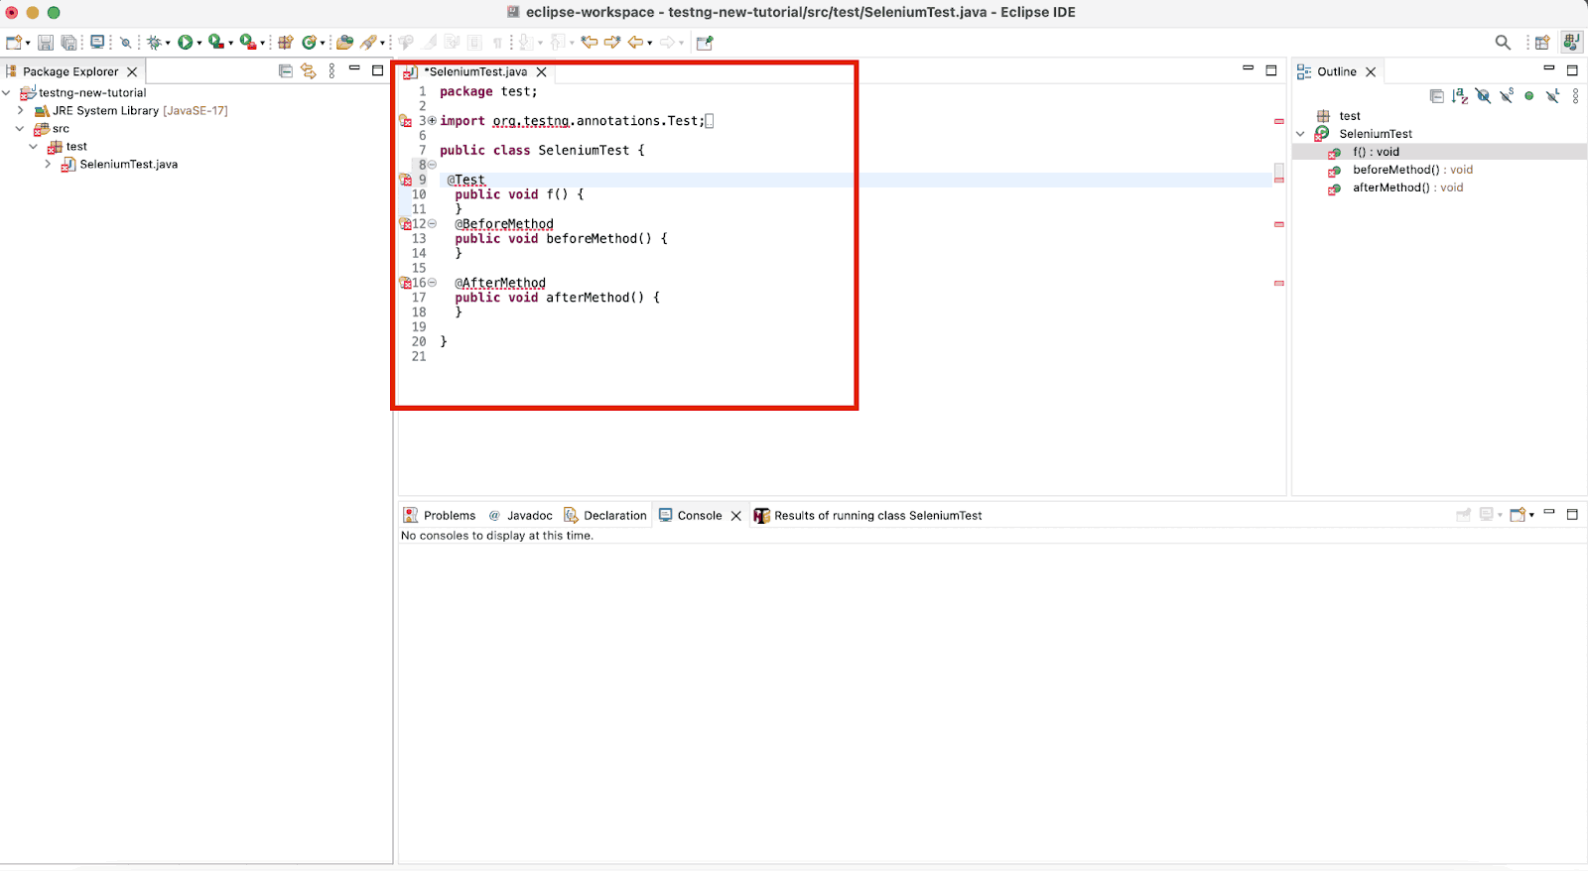Launch Debug with the bug icon
The width and height of the screenshot is (1588, 871).
click(154, 43)
